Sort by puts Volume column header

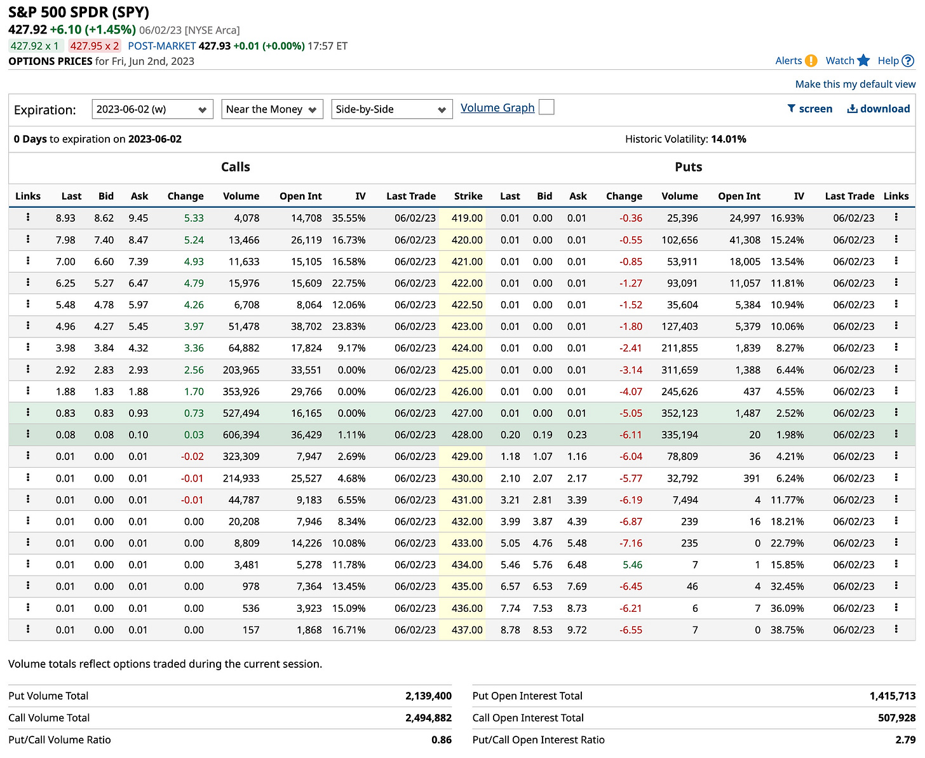(x=679, y=196)
